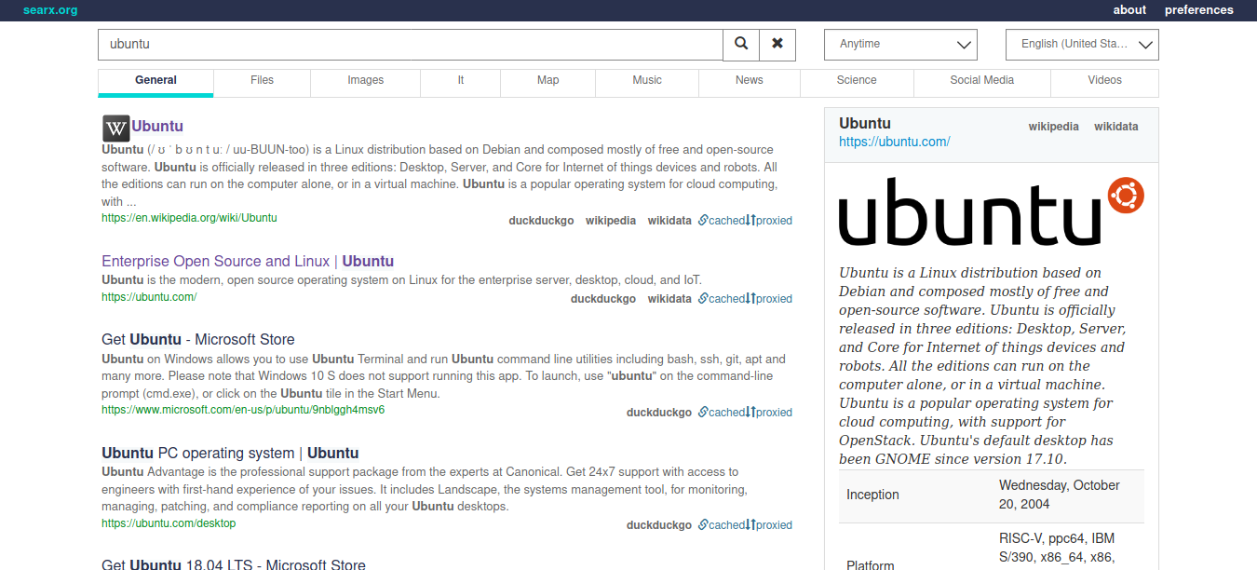Click duckduckgo engine on Wikipedia Ubuntu result

coord(542,221)
